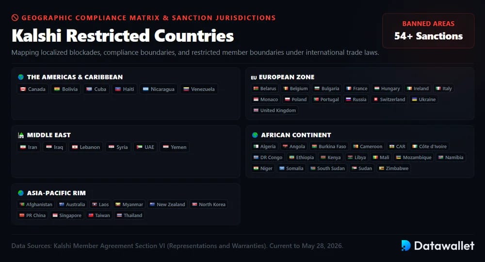Image resolution: width=485 pixels, height=262 pixels.
Task: Click the Datawallet logo icon
Action: coord(406,246)
